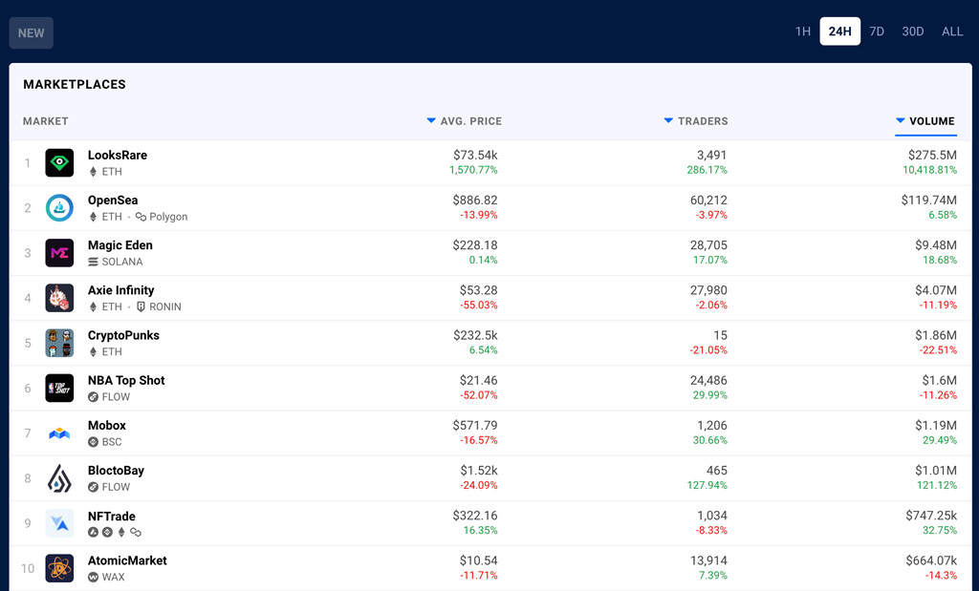979x591 pixels.
Task: Click the BloctoBay logo icon
Action: point(59,478)
